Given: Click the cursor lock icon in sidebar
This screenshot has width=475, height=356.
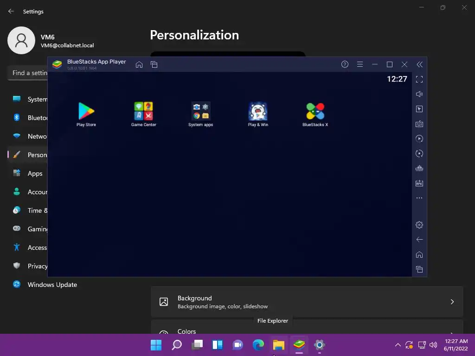Looking at the screenshot, I should pyautogui.click(x=419, y=109).
